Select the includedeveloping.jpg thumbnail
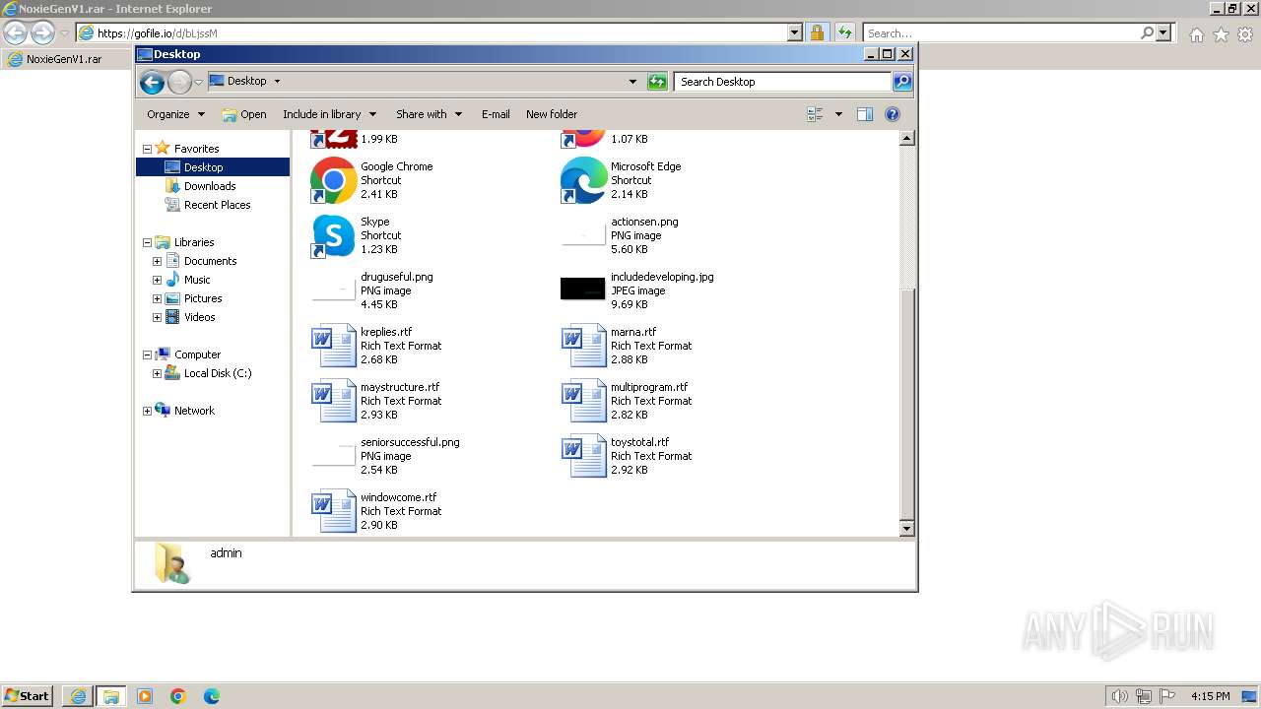The width and height of the screenshot is (1261, 709). click(x=583, y=289)
